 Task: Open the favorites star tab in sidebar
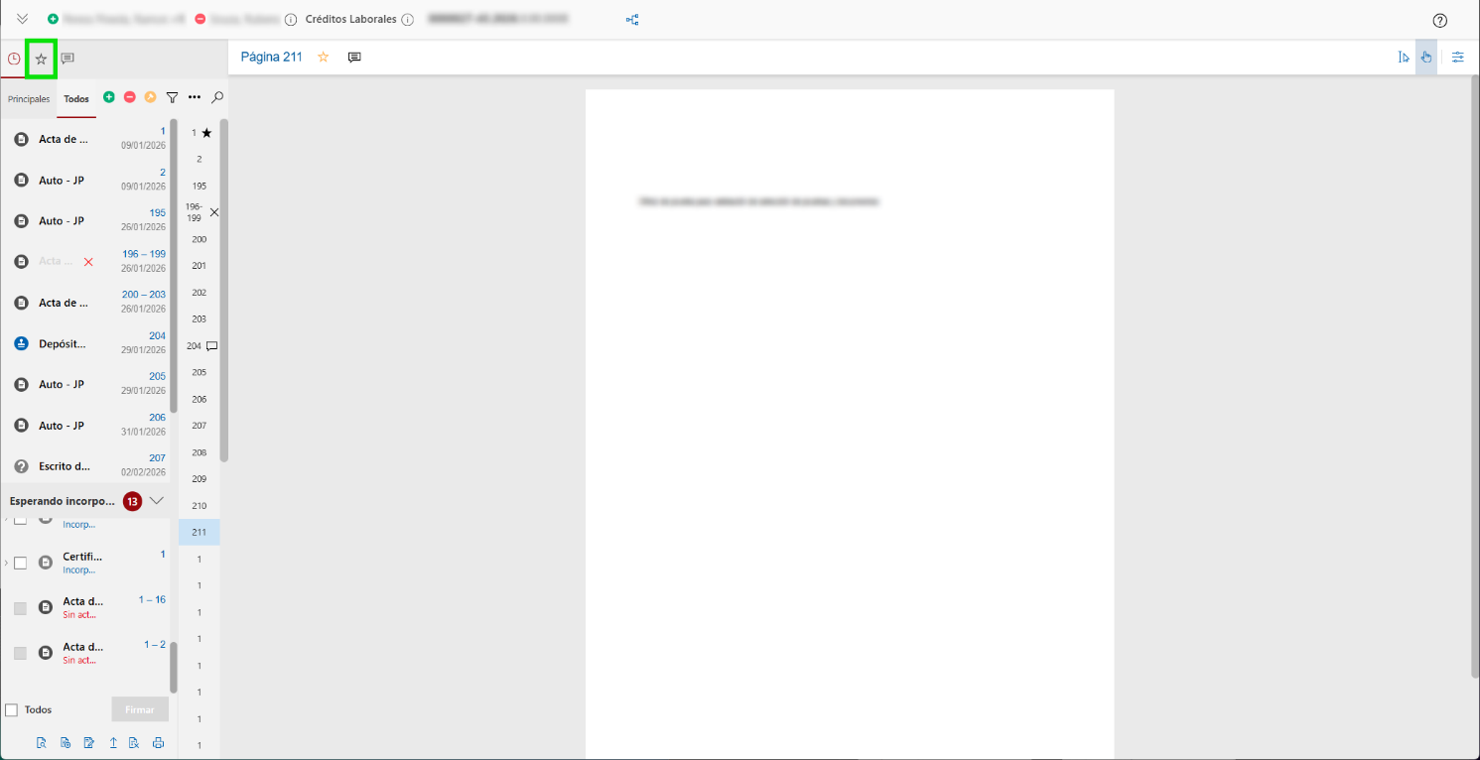point(41,60)
